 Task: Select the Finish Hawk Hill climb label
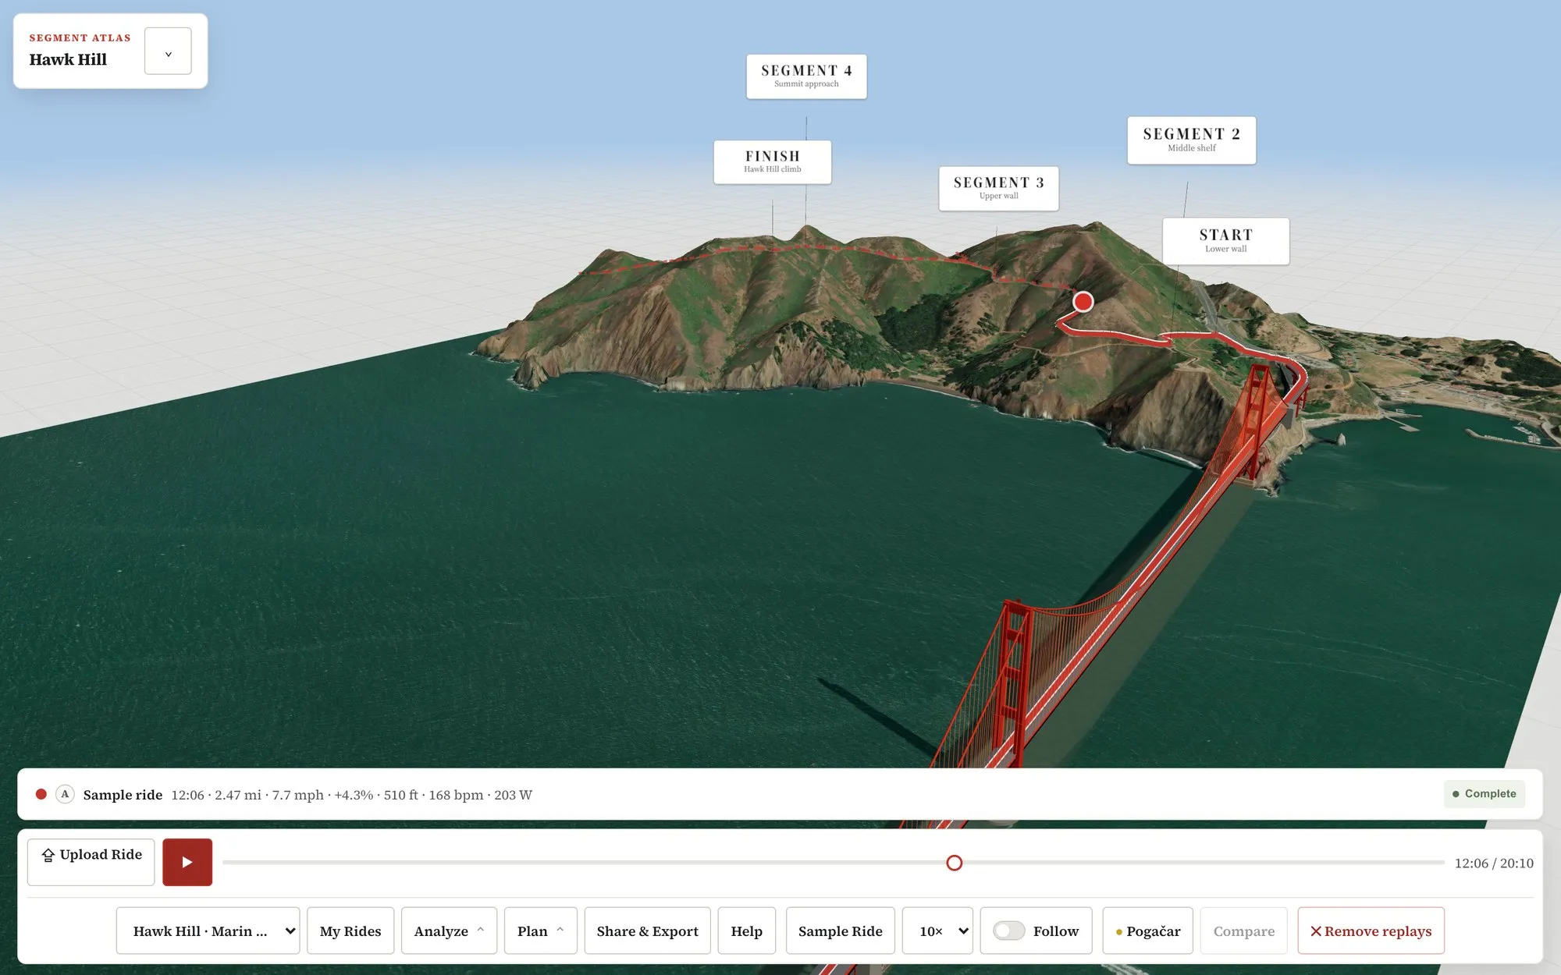[772, 162]
